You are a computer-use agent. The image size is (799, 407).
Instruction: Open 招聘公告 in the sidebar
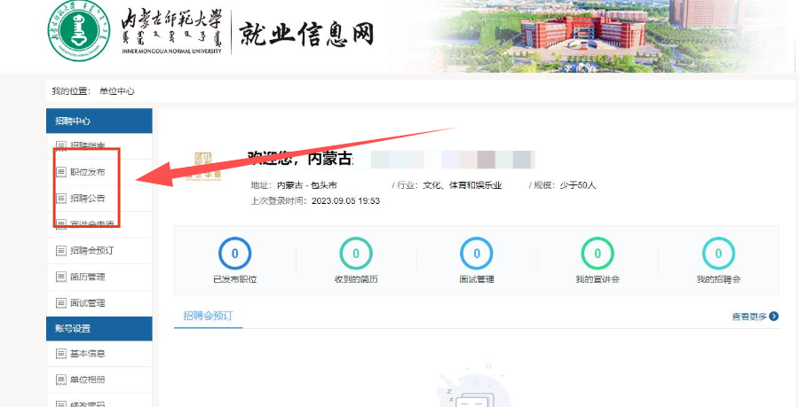pos(88,199)
